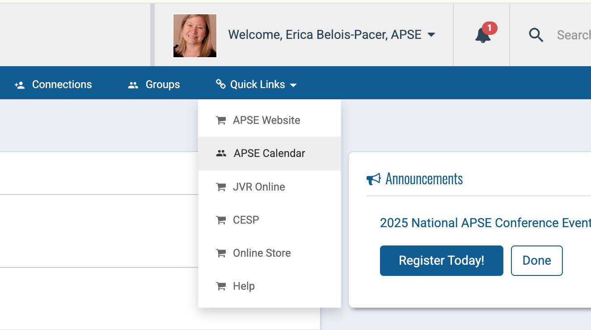The width and height of the screenshot is (591, 330).
Task: Click the cart icon beside Online Store
Action: pyautogui.click(x=221, y=253)
